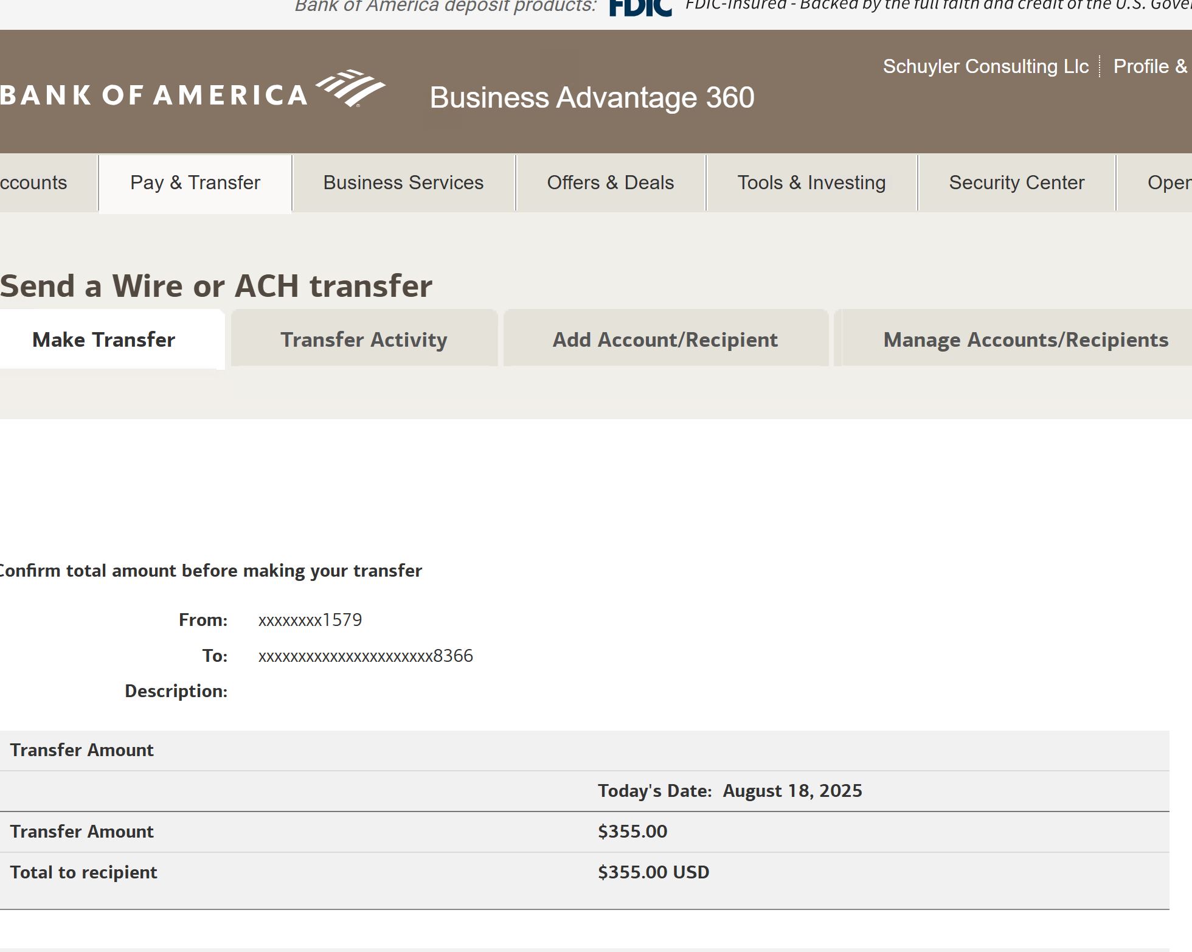Select the Pay & Transfer tab
This screenshot has width=1192, height=952.
tap(195, 182)
